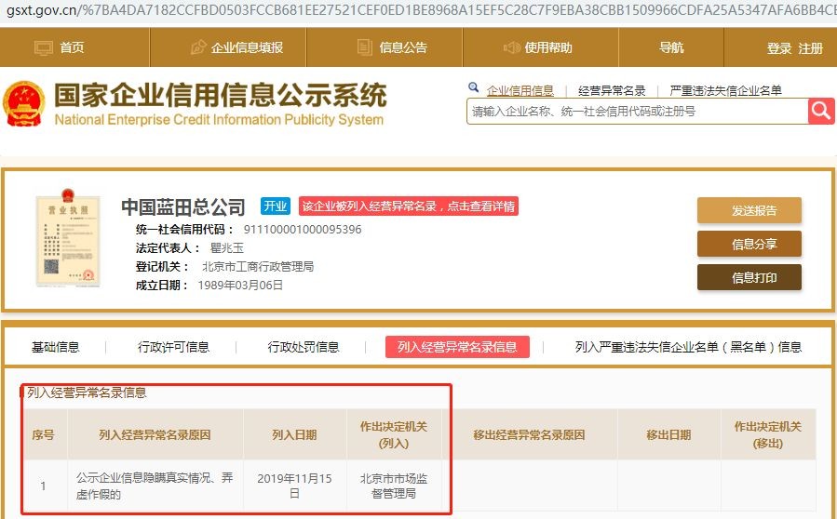
Task: Click the monitor icon beside 首页
Action: (43, 47)
